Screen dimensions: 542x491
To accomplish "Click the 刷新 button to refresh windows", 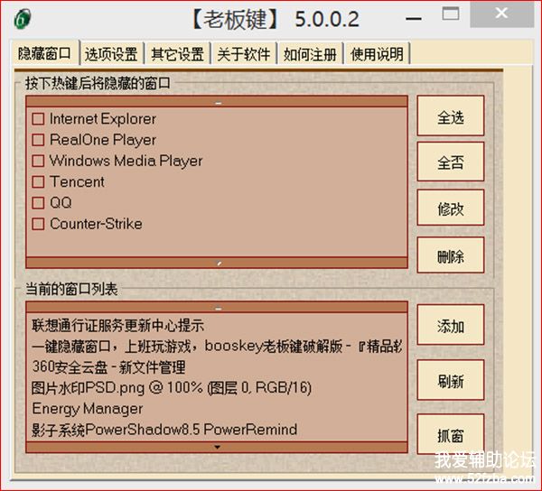I will coord(451,380).
